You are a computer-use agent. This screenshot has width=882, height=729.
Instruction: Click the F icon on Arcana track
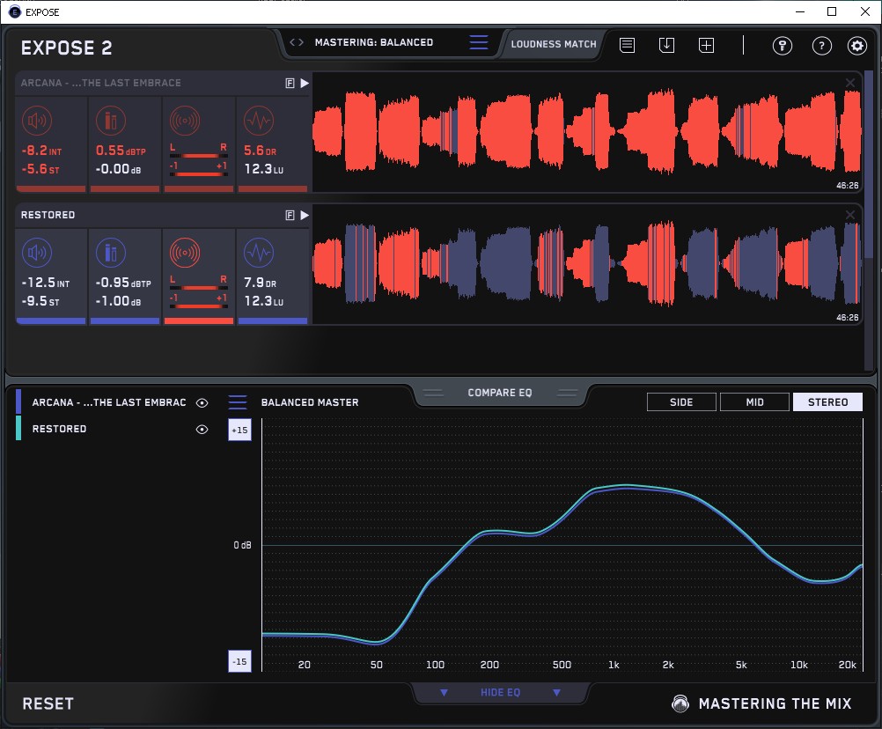point(290,84)
